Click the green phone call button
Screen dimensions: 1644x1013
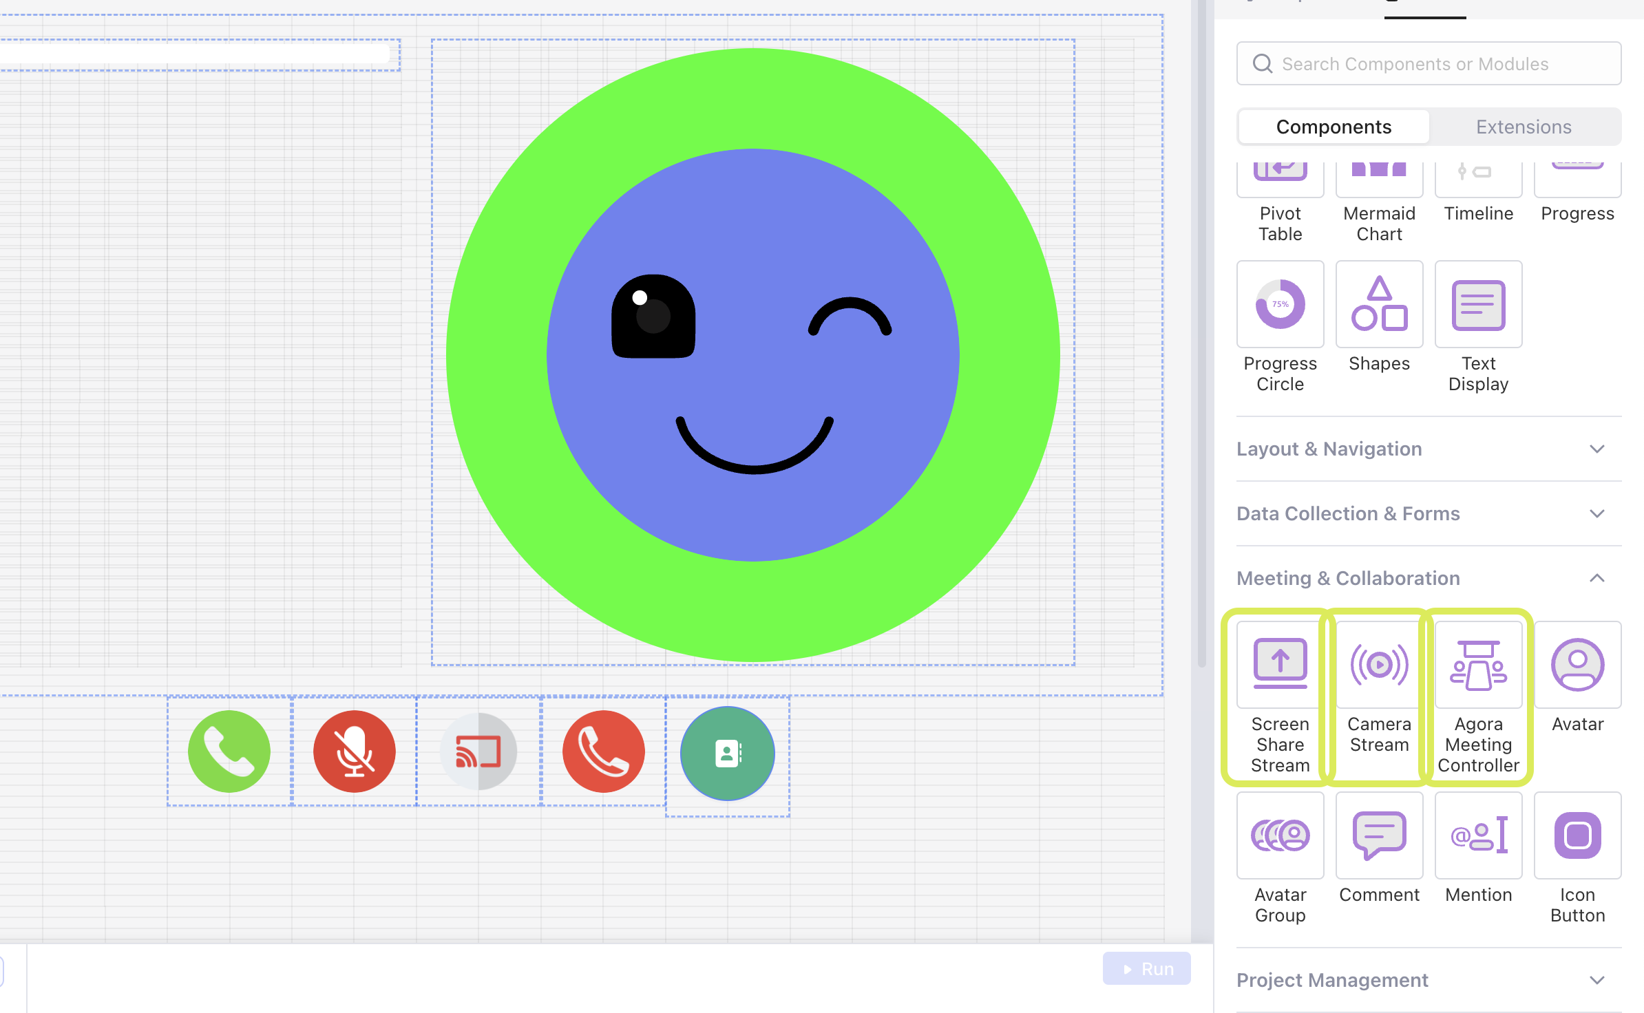229,751
